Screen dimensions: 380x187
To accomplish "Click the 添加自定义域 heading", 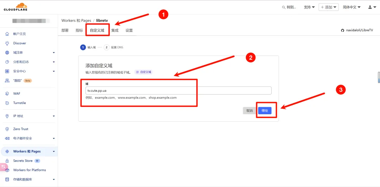I will point(99,66).
